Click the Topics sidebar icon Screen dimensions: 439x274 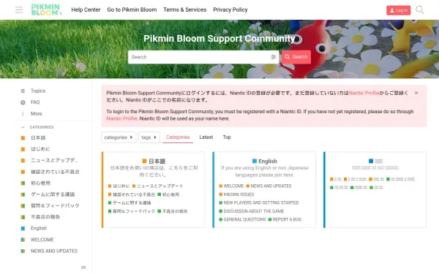coord(23,91)
